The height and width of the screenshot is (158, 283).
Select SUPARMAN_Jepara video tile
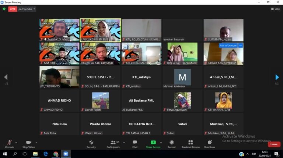(223, 30)
